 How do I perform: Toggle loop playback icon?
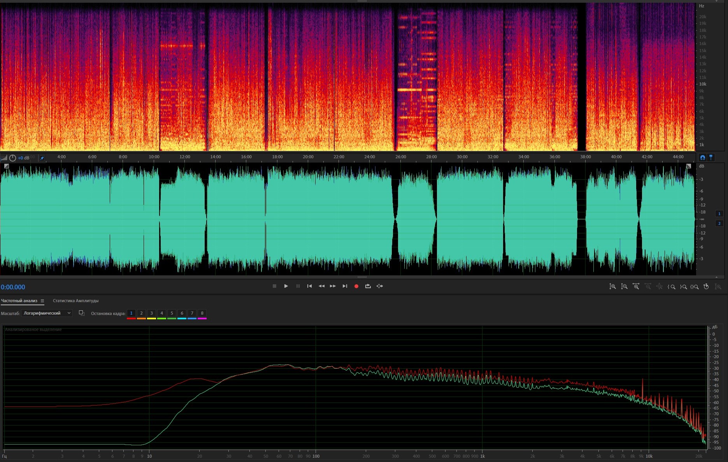pos(368,286)
